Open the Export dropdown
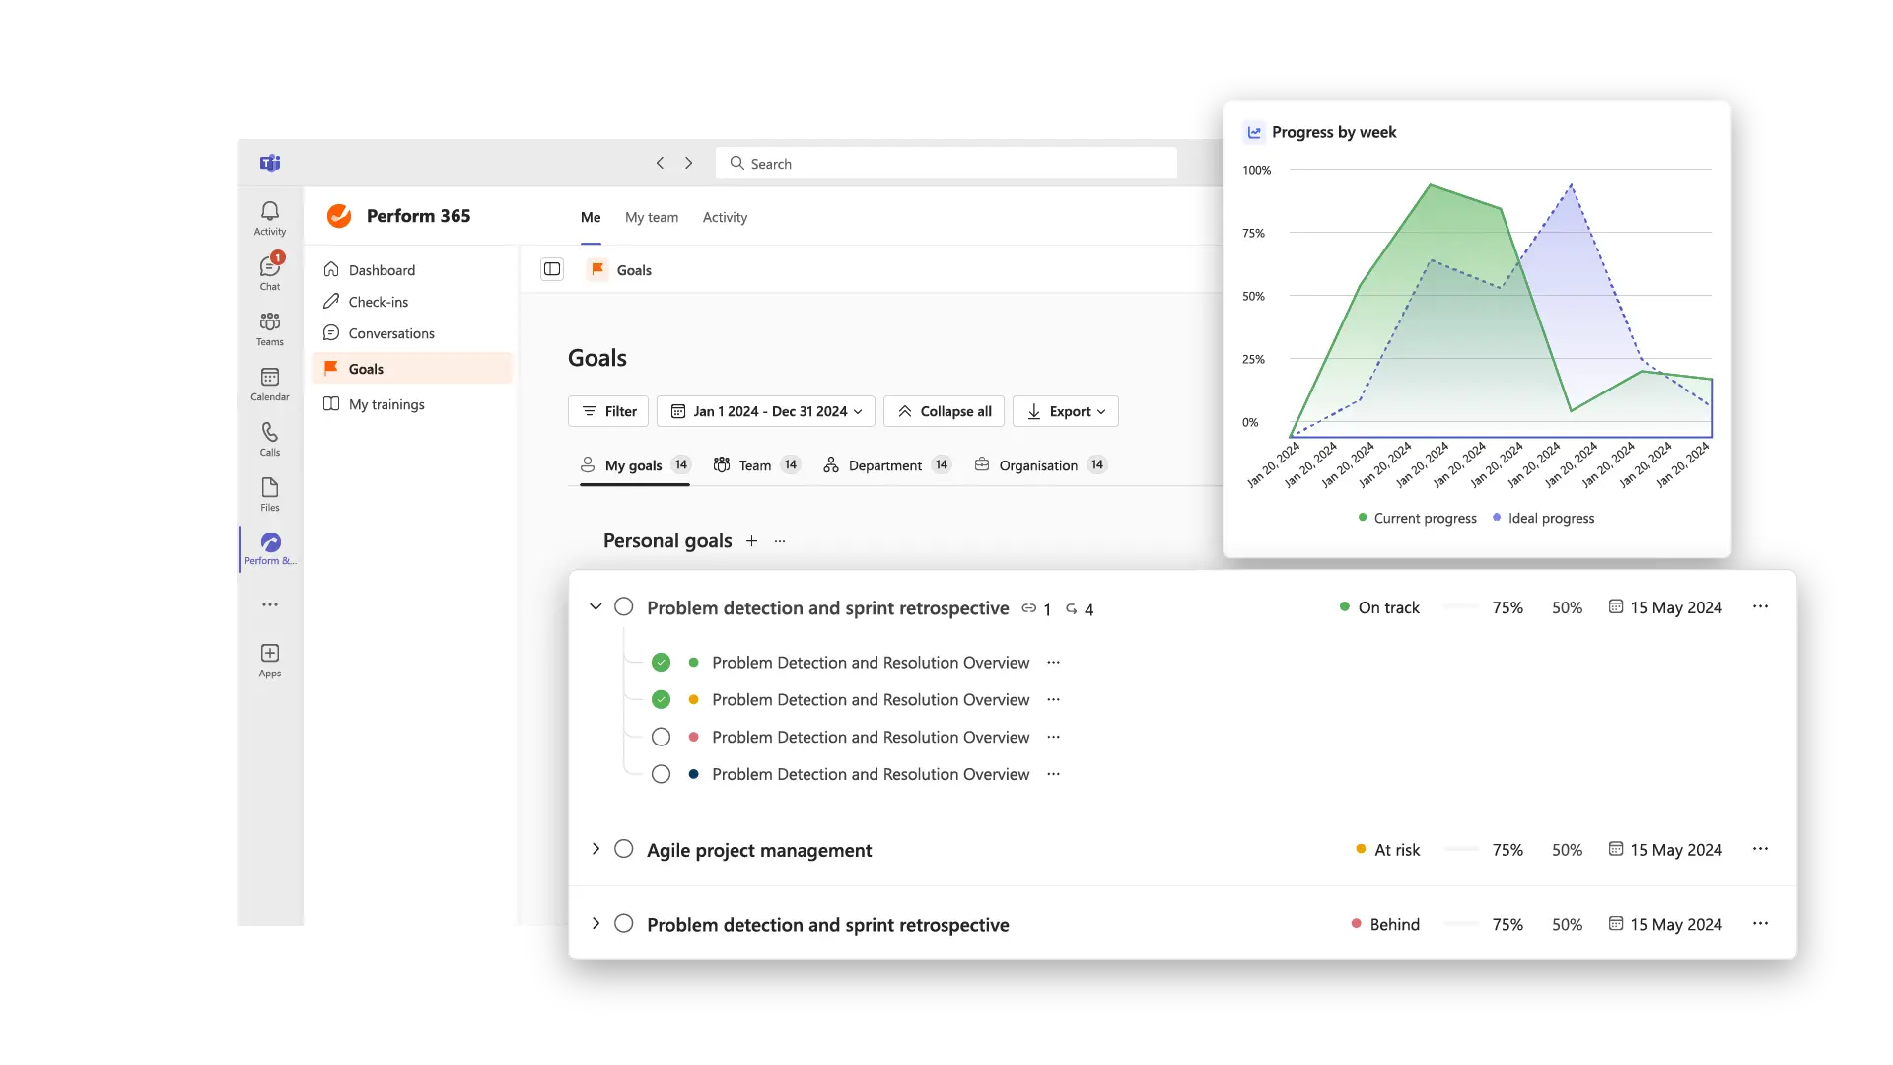The height and width of the screenshot is (1065, 1893). (x=1065, y=411)
